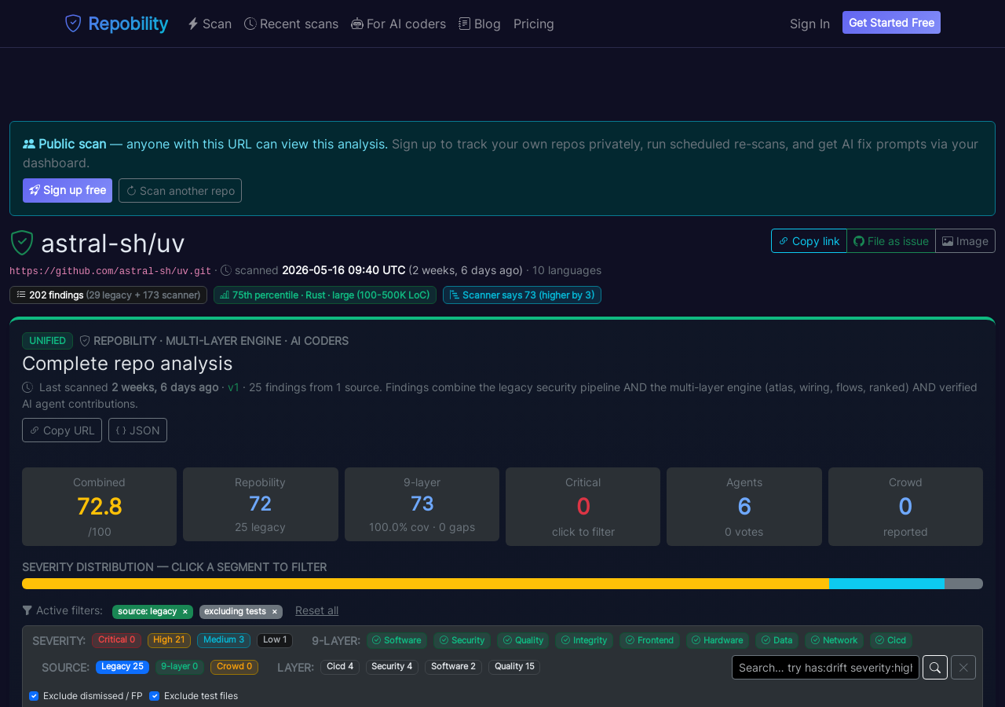Toggle the Hardware 9-layer filter
The height and width of the screenshot is (707, 1005).
click(x=718, y=640)
